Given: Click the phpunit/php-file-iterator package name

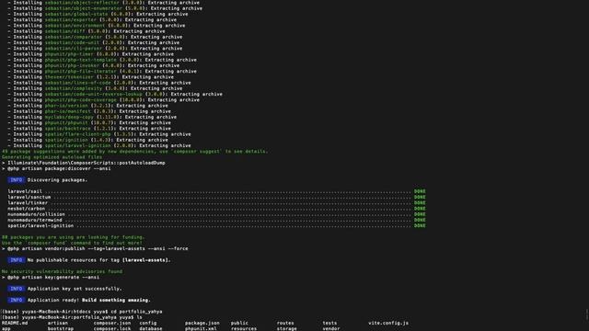Looking at the screenshot, I should click(80, 71).
